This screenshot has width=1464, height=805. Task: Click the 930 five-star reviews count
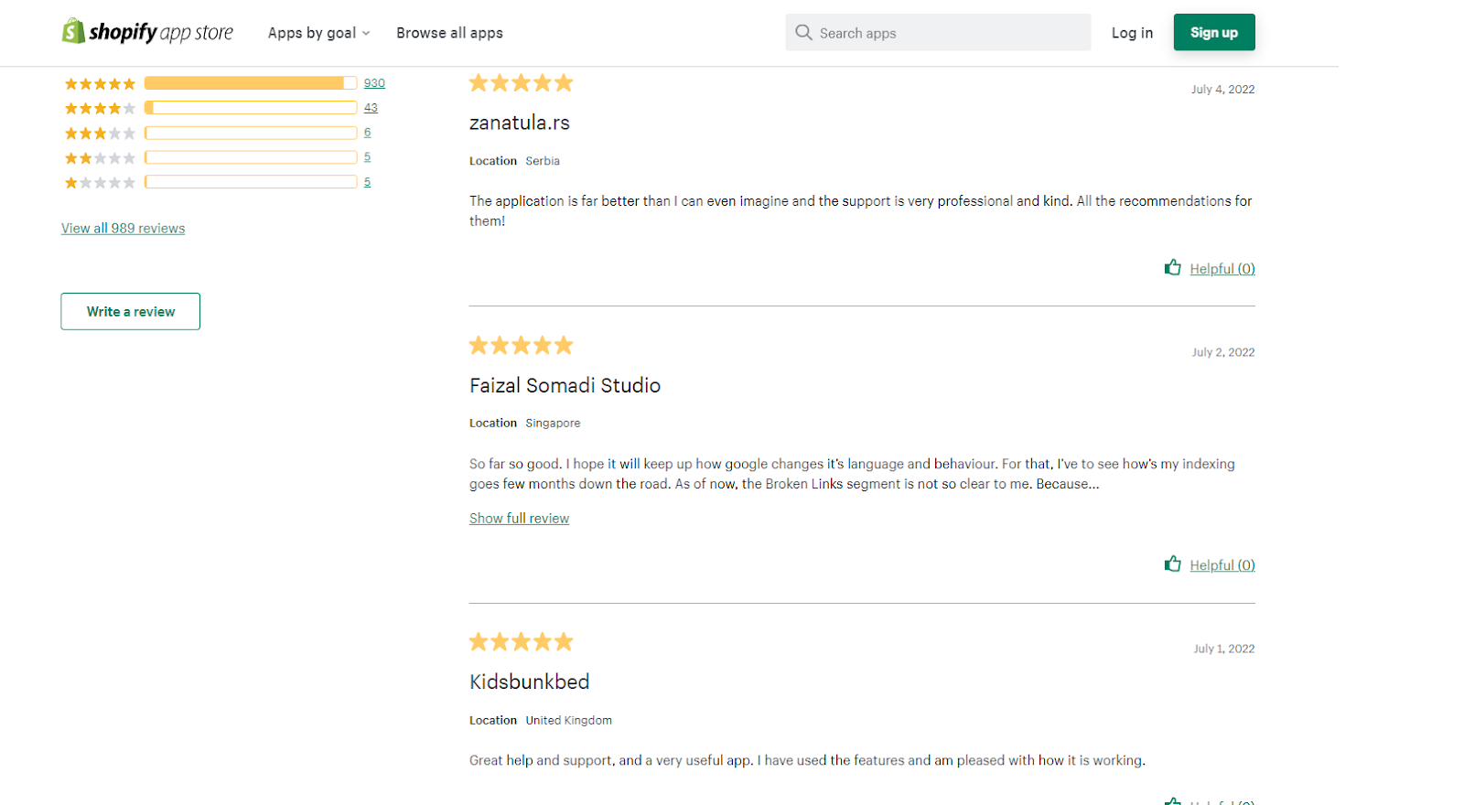(x=374, y=83)
